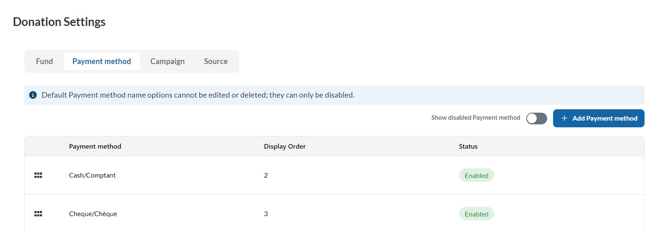Toggle Show disabled Payment method switch

(537, 119)
